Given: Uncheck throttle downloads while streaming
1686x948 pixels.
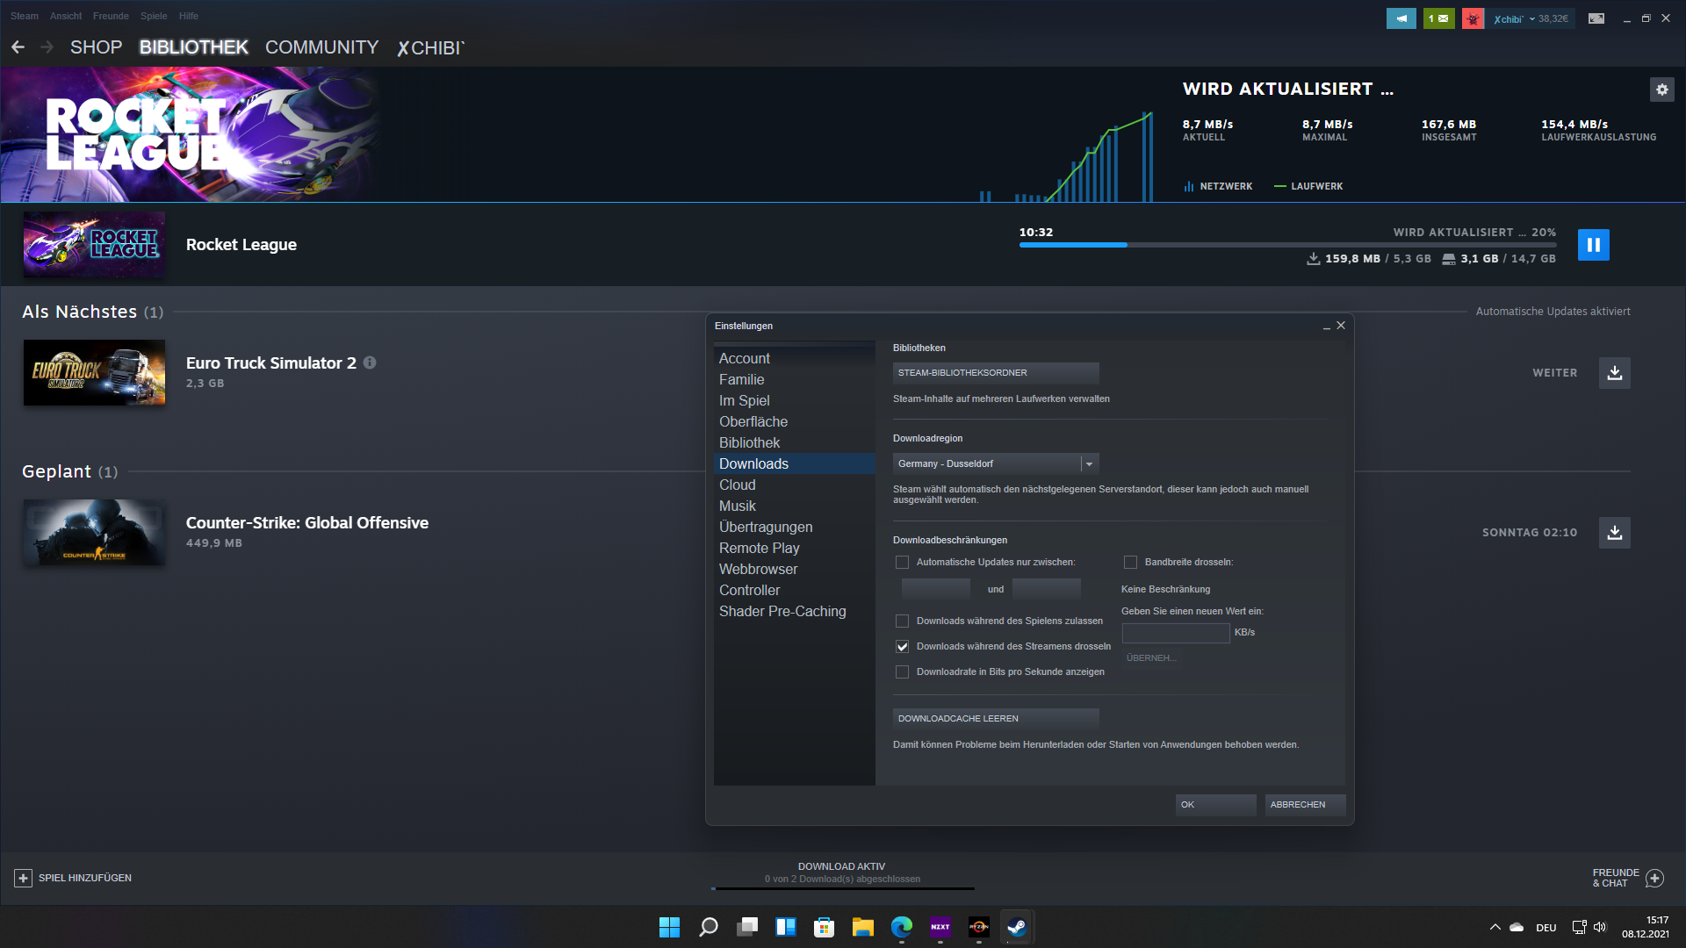Looking at the screenshot, I should (902, 646).
